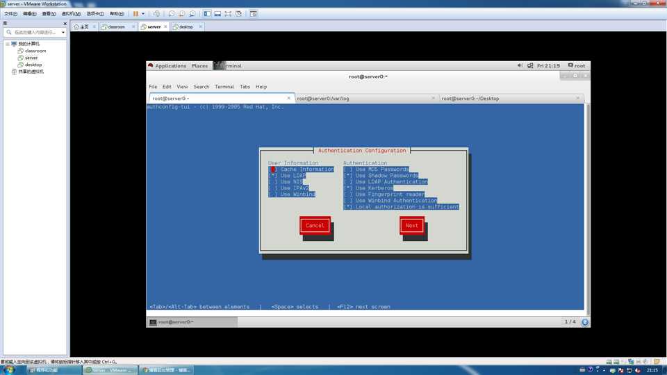Image resolution: width=667 pixels, height=375 pixels.
Task: Click the VMware pause virtual machine icon
Action: [135, 14]
